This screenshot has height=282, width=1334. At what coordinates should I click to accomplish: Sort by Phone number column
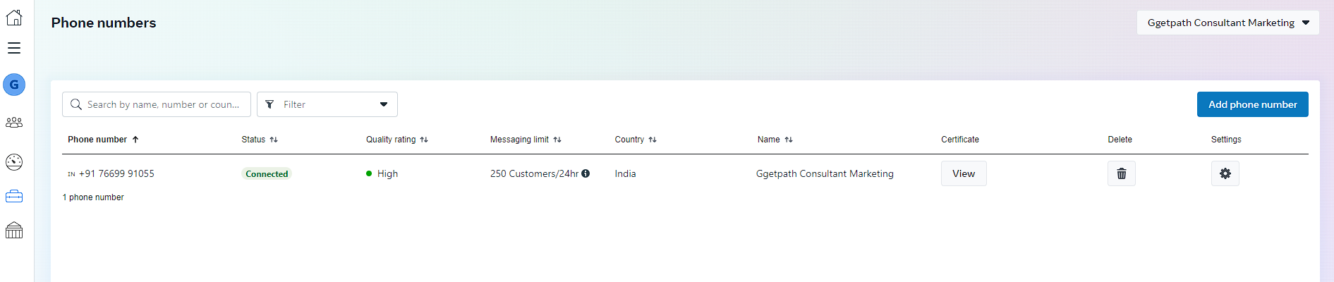coord(103,140)
